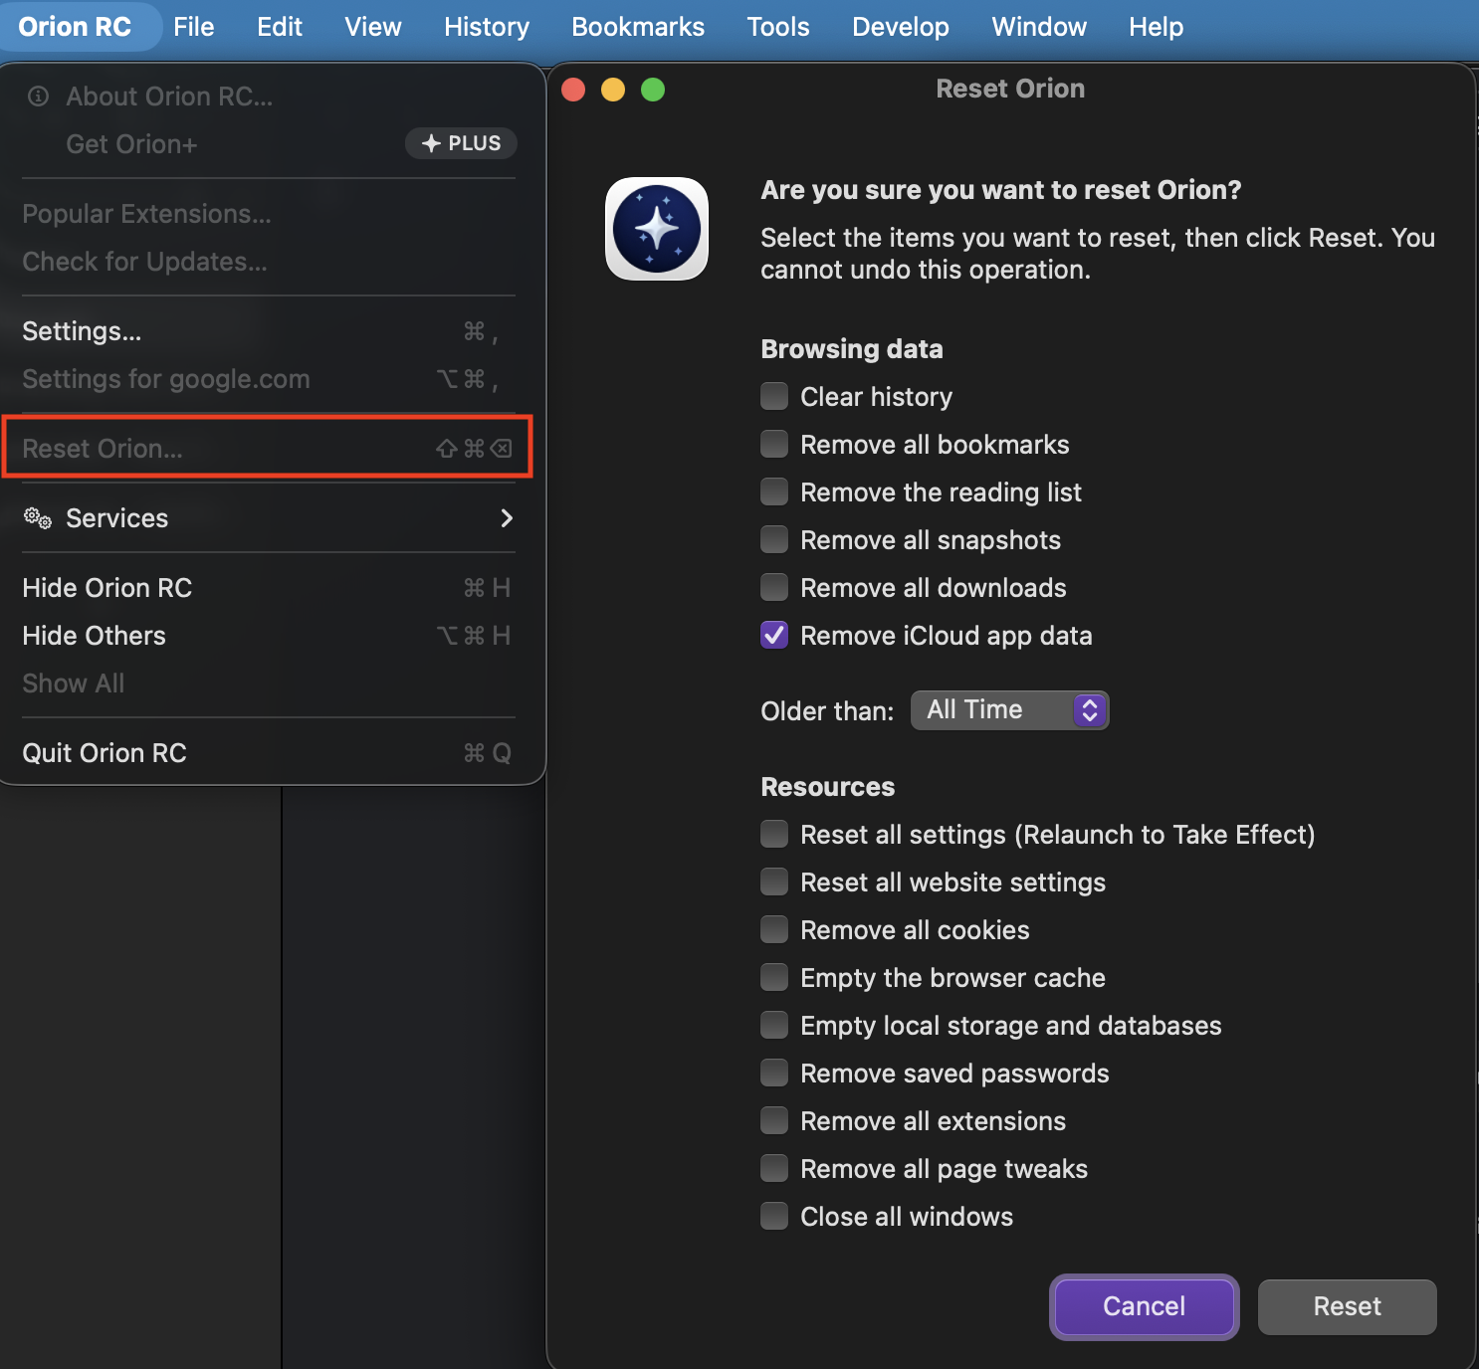Open the Bookmarks menu in menu bar

tap(638, 27)
